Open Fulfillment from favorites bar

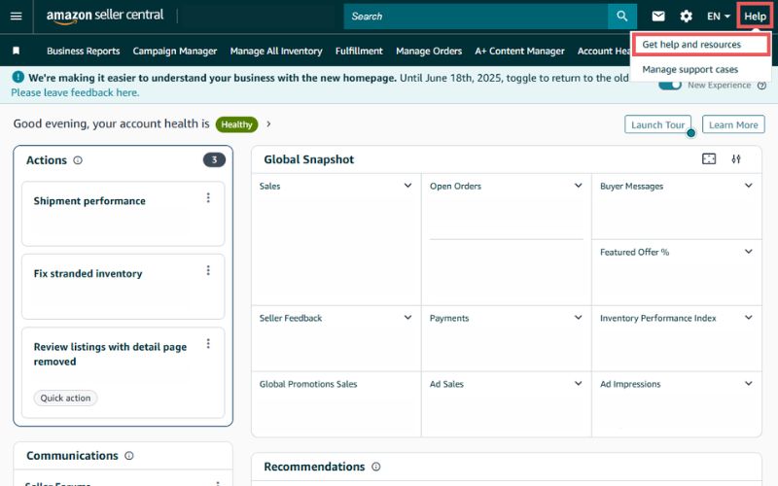[359, 51]
